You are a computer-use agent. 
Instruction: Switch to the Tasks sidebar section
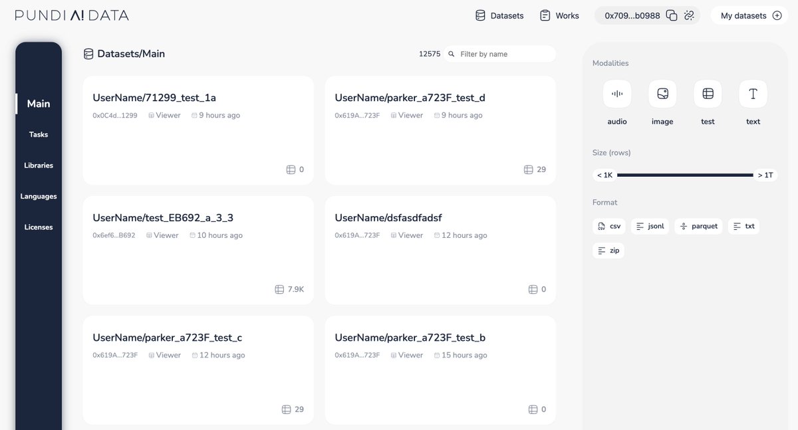(39, 134)
